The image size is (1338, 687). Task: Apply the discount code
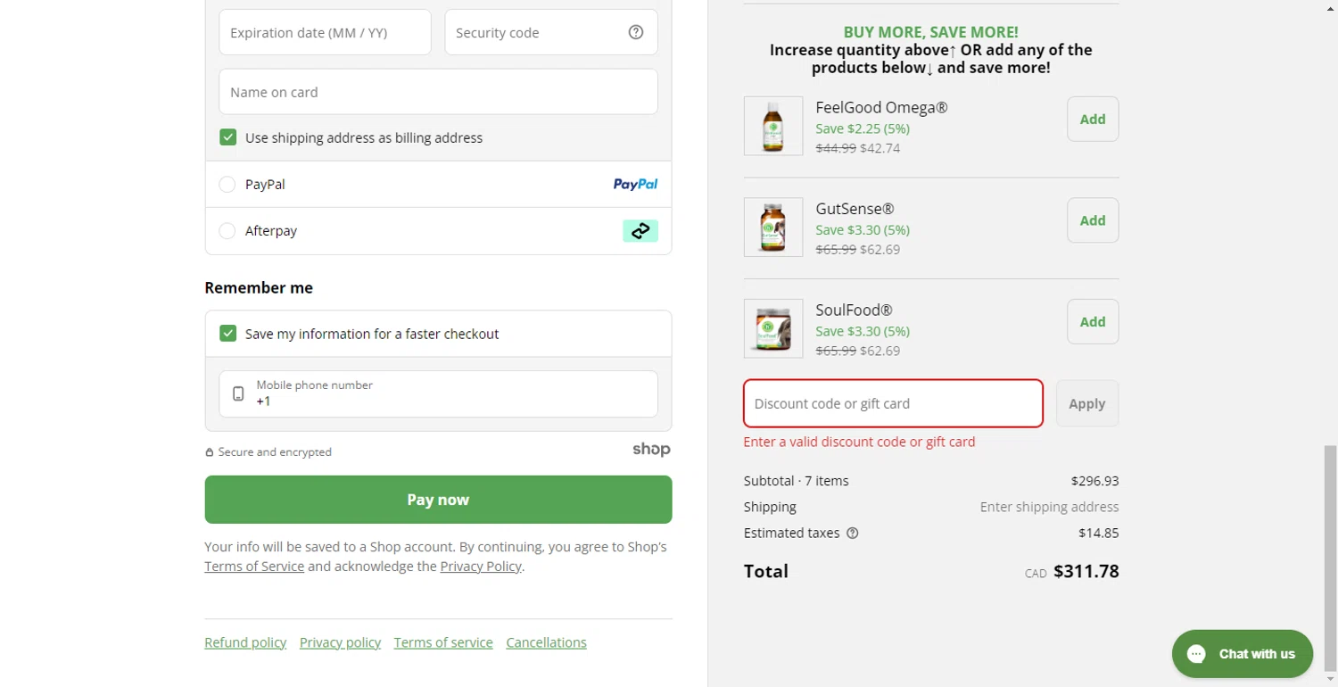[1086, 403]
